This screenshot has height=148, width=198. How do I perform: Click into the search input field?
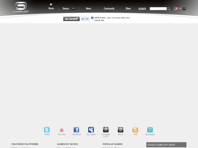pos(158,9)
